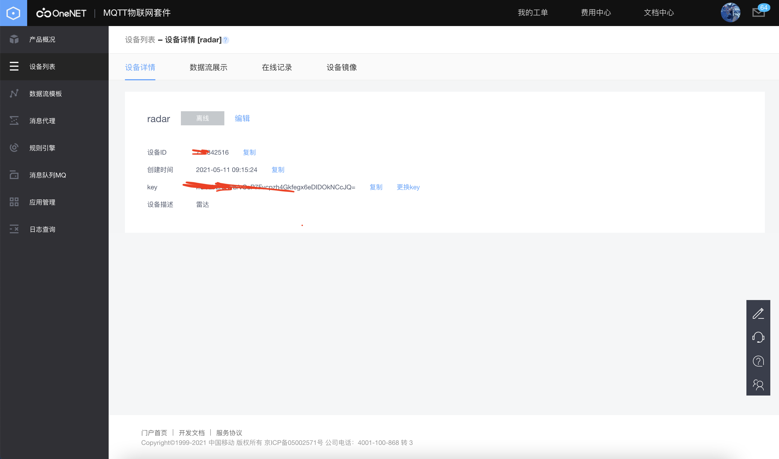Switch to the 数据流展示 tab
The image size is (779, 459).
pos(208,68)
